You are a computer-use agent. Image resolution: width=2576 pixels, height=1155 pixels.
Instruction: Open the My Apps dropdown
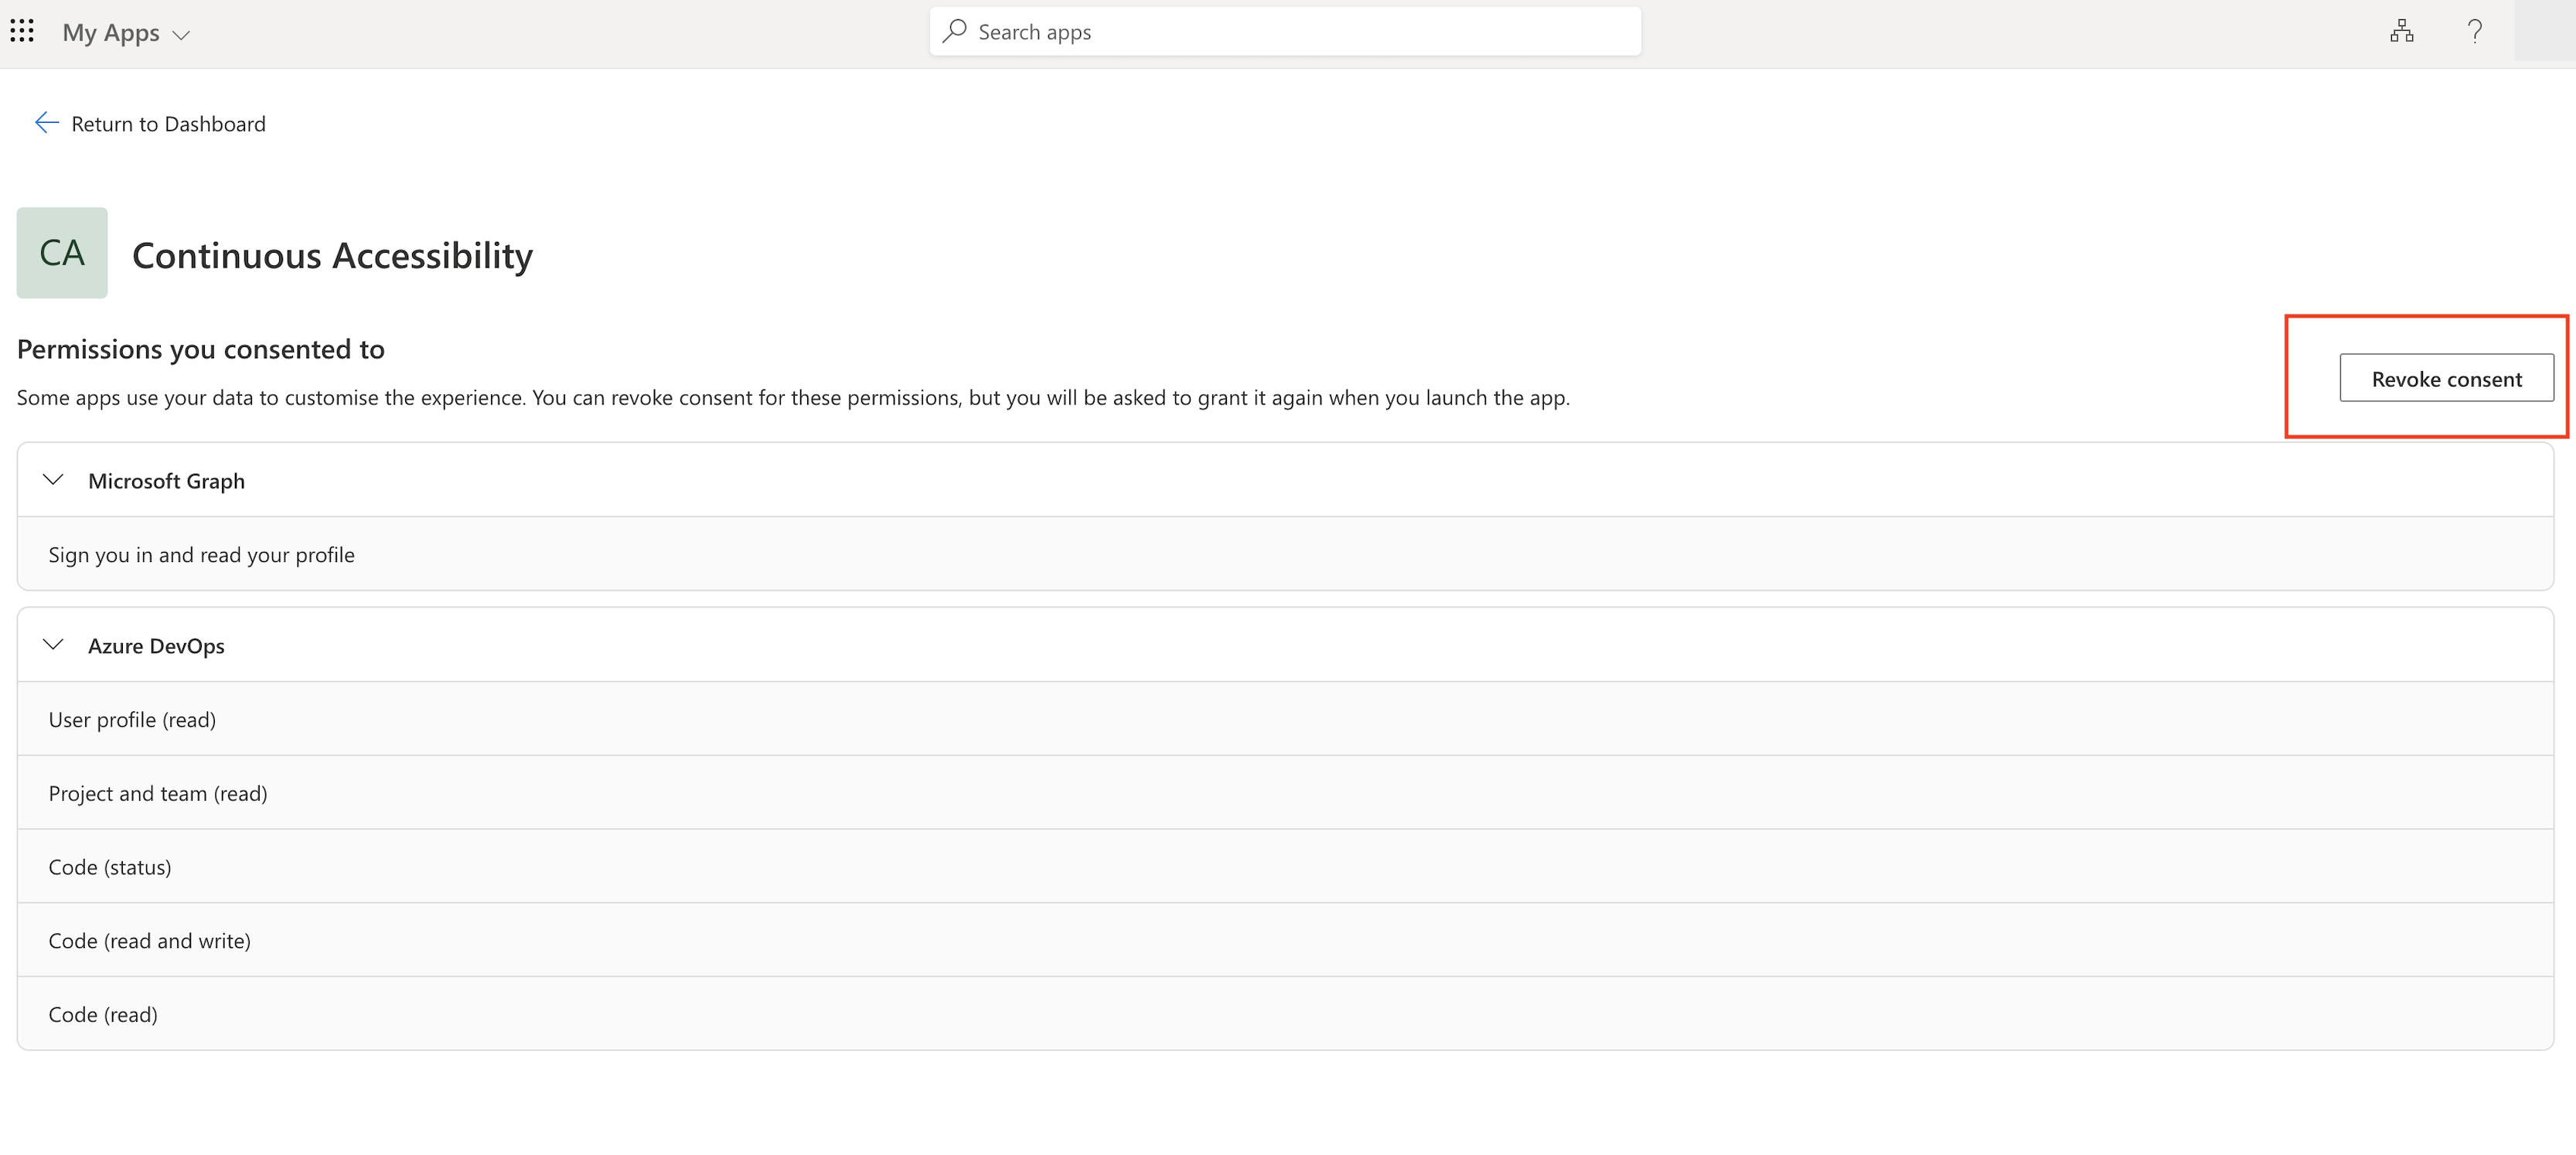[x=126, y=33]
